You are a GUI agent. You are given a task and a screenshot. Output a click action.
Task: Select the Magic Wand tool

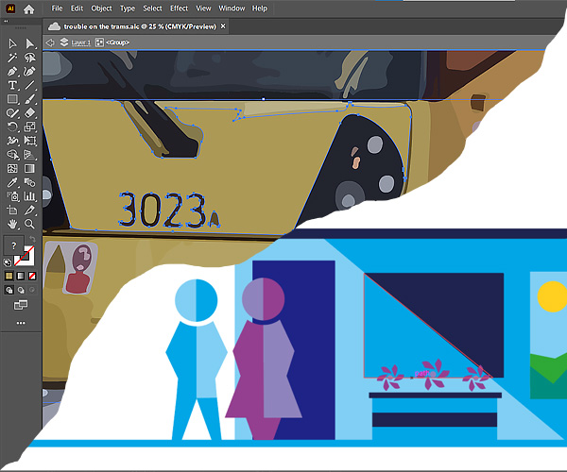[x=12, y=58]
